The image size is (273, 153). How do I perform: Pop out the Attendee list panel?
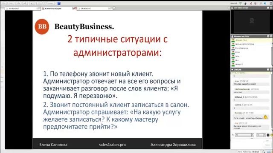[271, 36]
